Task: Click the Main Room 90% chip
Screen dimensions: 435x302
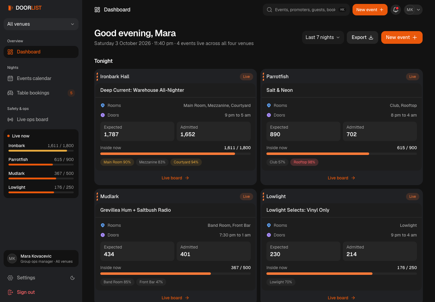Action: pyautogui.click(x=117, y=162)
